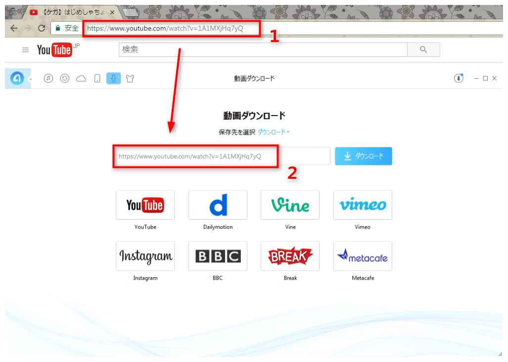This screenshot has width=508, height=362.
Task: Open the Vimeo site tile
Action: (x=363, y=205)
